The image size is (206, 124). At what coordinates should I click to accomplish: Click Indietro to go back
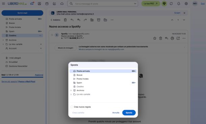click(55, 20)
